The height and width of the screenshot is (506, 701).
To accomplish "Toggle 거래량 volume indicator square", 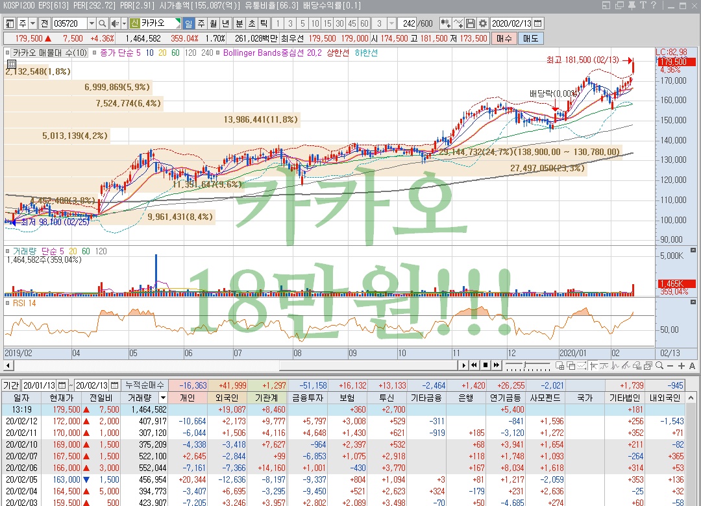I will pyautogui.click(x=8, y=251).
